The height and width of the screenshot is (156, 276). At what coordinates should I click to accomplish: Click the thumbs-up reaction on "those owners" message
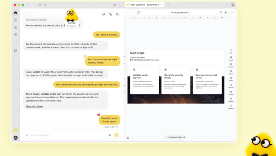(85, 56)
